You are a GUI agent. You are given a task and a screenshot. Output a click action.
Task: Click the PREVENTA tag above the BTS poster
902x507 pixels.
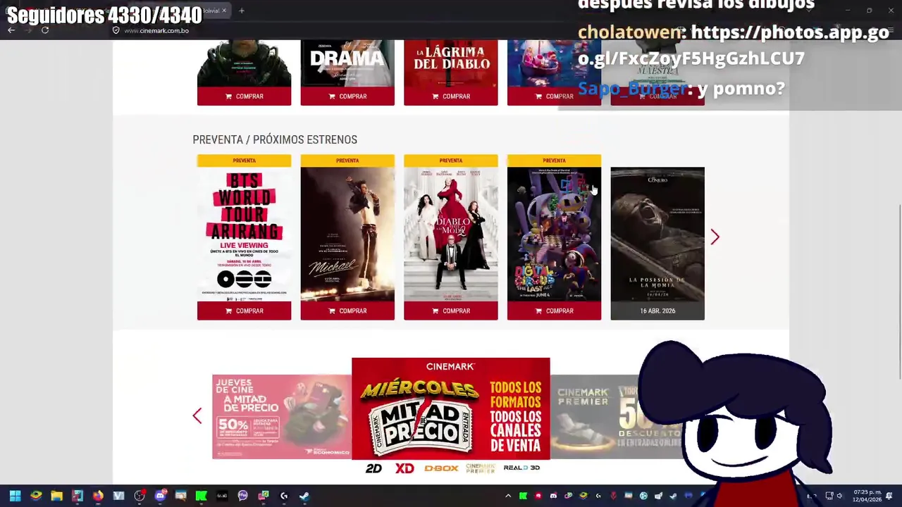coord(244,161)
